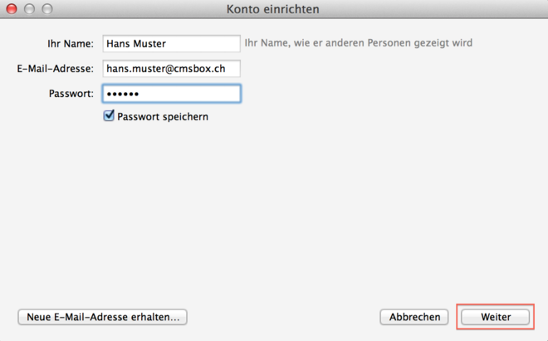This screenshot has height=341, width=548.
Task: Open 'Neue E-Mail-Adresse erhalten…' button
Action: tap(103, 317)
